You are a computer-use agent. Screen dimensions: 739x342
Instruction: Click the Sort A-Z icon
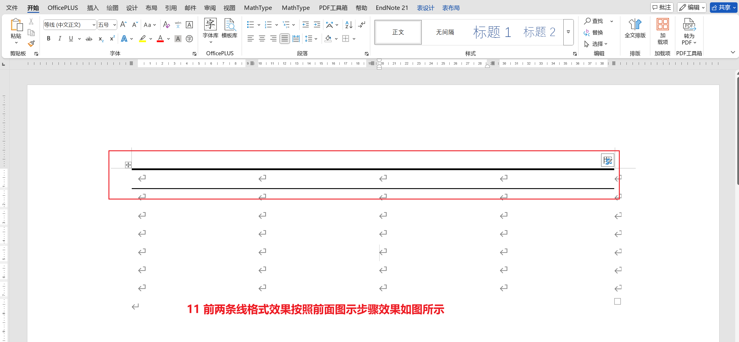(349, 25)
